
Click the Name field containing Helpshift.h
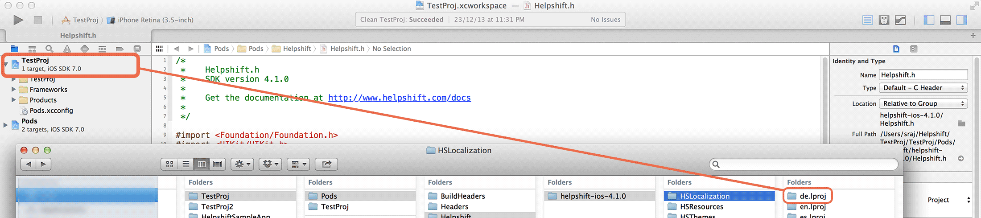[923, 75]
